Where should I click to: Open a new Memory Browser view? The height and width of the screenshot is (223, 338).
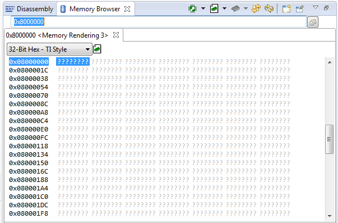tap(286, 8)
